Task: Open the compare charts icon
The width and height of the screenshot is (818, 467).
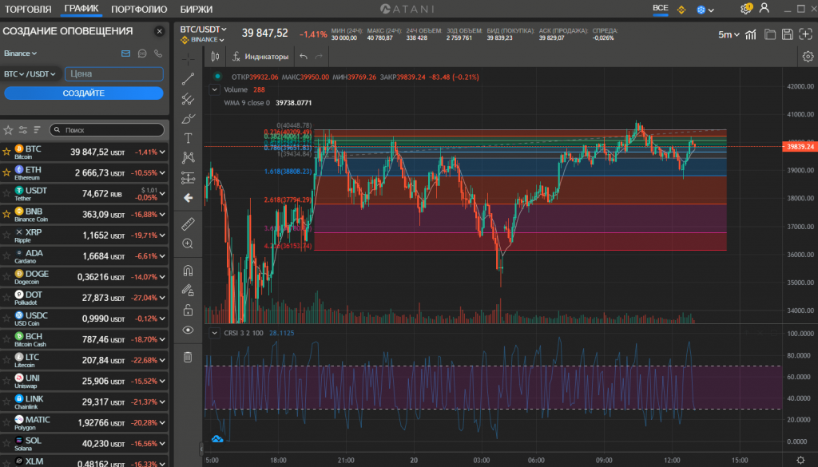Action: 751,34
